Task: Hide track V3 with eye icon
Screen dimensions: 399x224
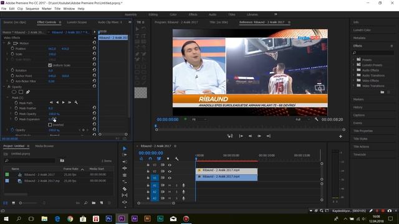Action: [x=170, y=165]
